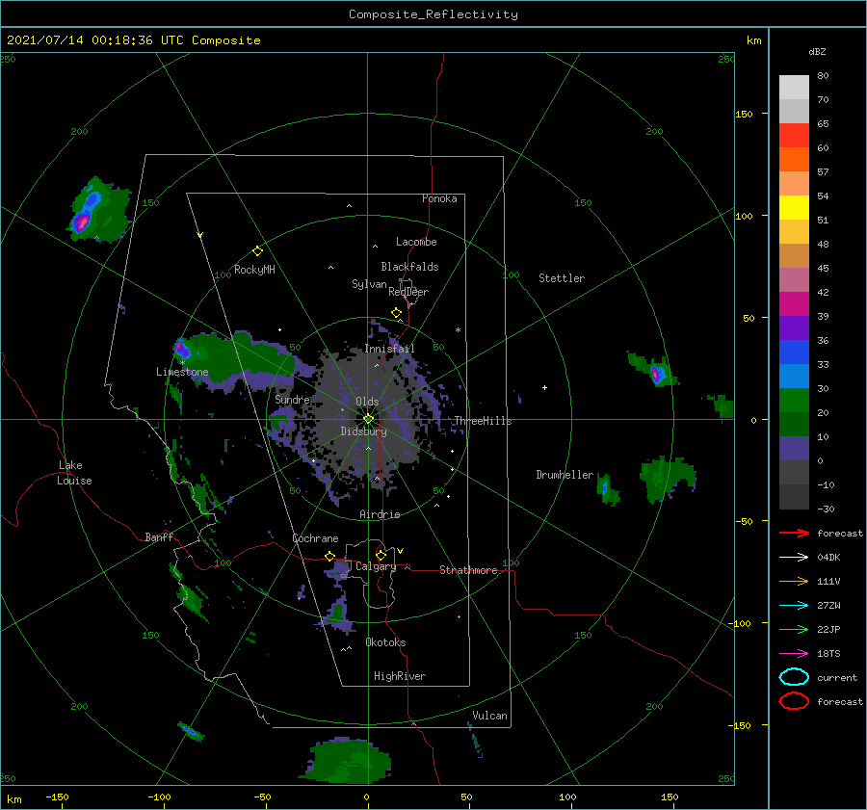Click the Sundre city label

[x=293, y=400]
